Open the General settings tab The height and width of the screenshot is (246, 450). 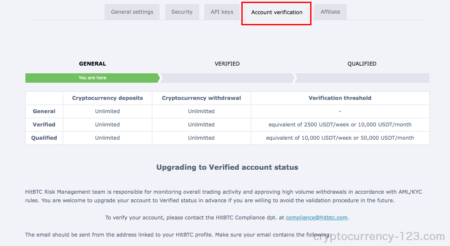coord(132,12)
